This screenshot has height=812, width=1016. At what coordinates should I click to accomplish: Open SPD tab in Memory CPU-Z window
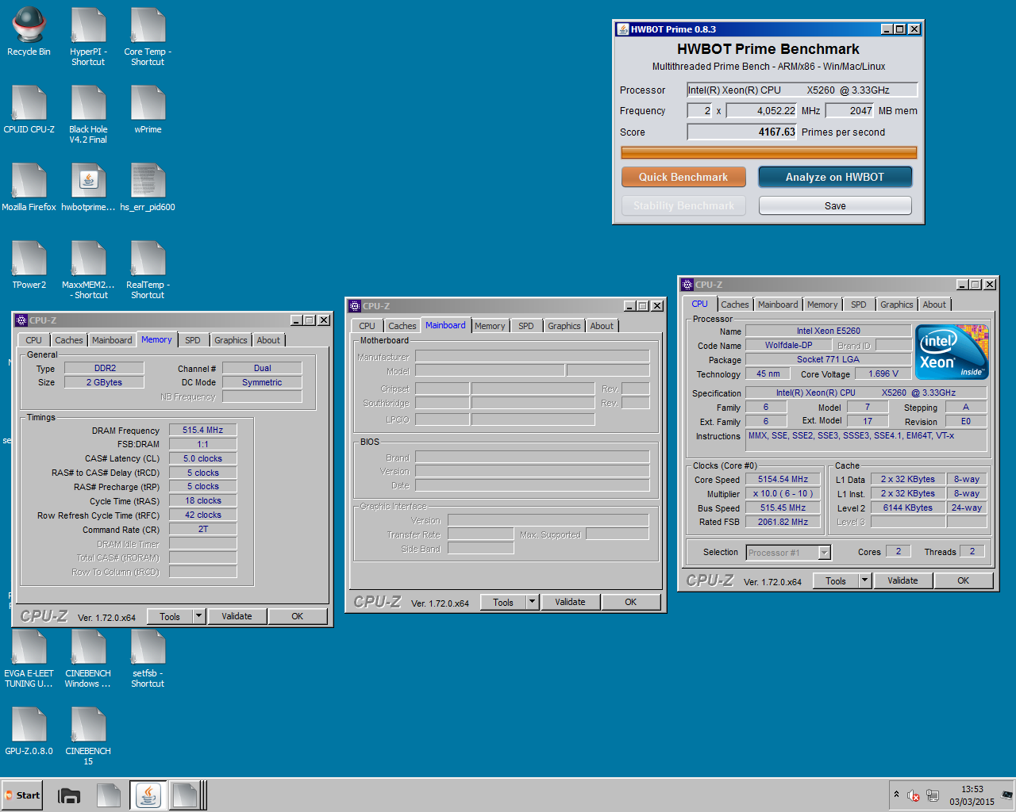tap(193, 340)
